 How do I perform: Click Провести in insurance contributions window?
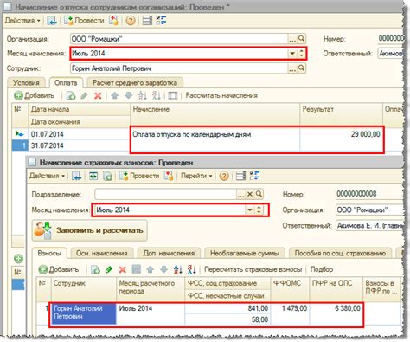pos(139,176)
